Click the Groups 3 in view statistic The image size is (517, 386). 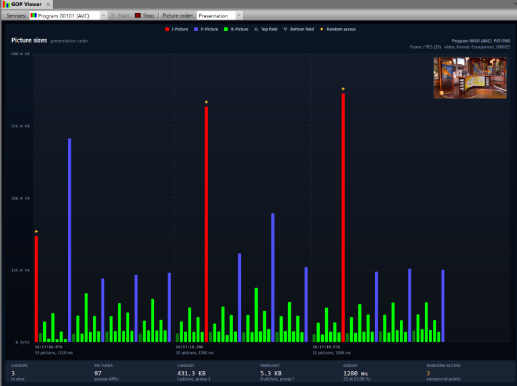coord(20,372)
